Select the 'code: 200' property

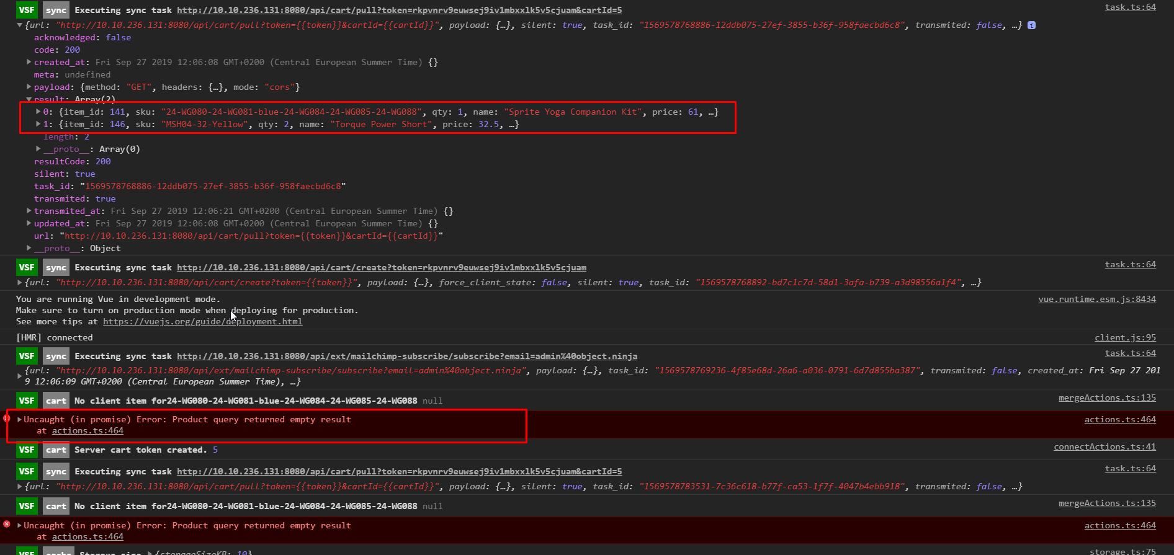[x=57, y=50]
